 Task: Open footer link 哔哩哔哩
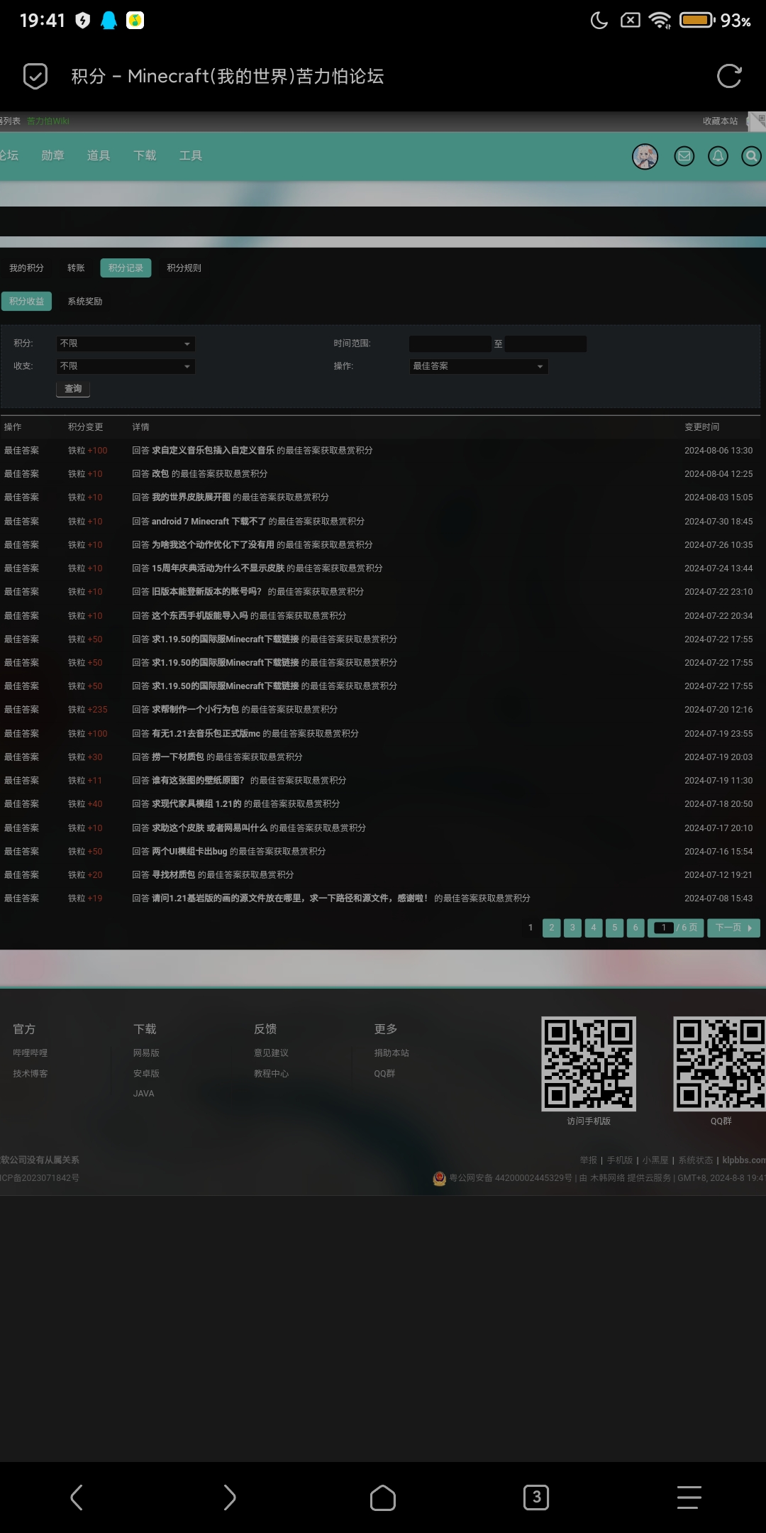(x=30, y=1053)
